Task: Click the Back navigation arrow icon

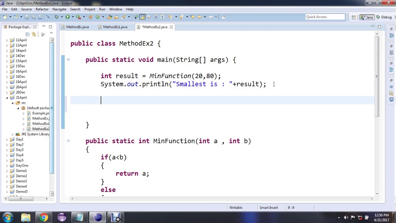Action: (200, 17)
